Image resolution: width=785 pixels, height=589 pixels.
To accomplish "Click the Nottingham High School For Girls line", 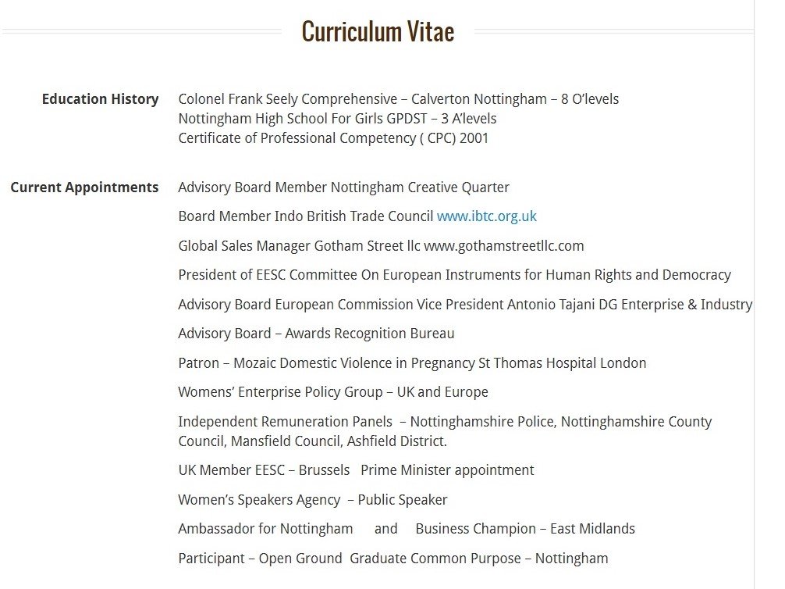I will pyautogui.click(x=337, y=119).
